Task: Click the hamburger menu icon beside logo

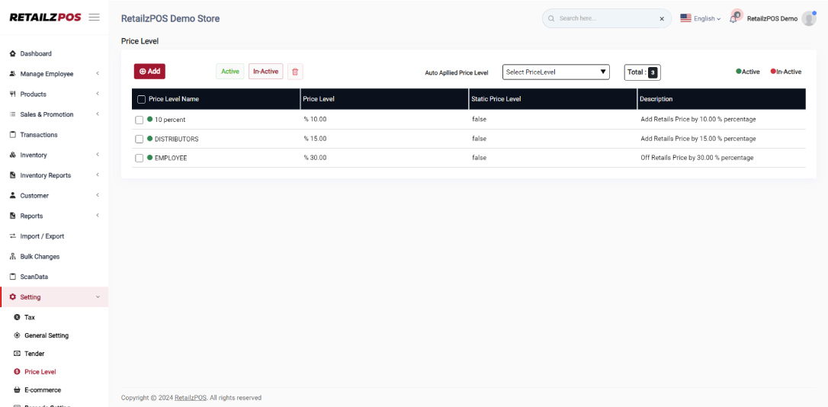Action: 94,18
